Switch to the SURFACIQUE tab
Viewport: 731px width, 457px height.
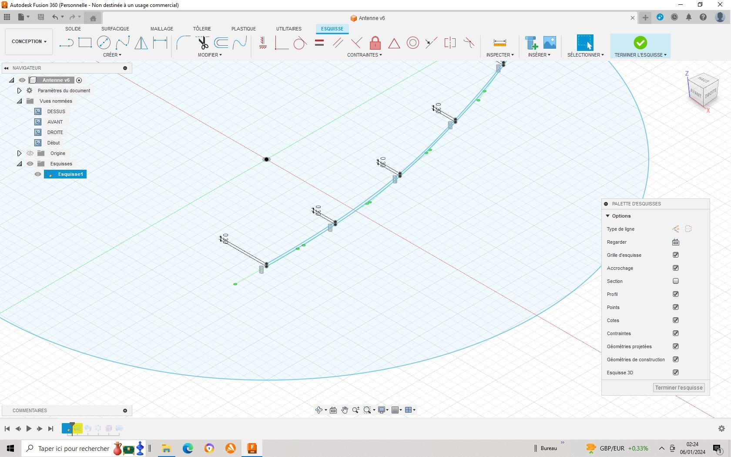click(115, 29)
